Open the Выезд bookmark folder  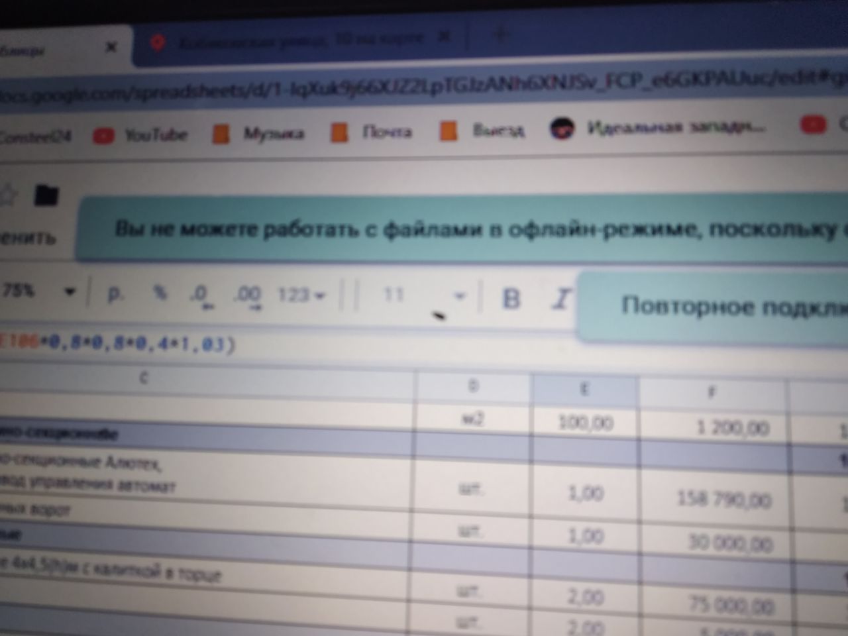(x=482, y=130)
